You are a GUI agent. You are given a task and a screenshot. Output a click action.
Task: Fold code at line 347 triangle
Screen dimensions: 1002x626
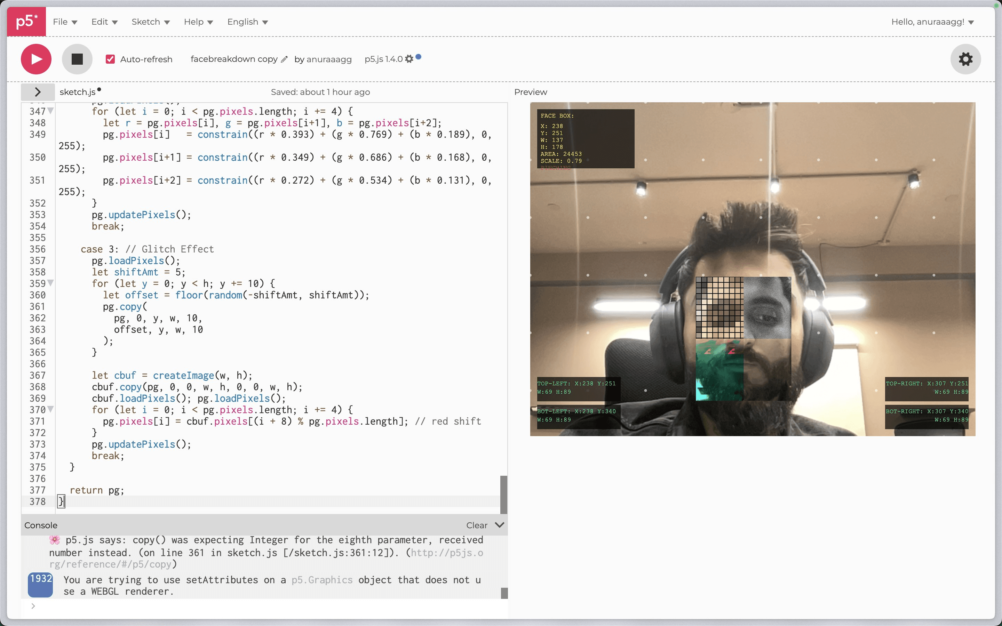point(50,111)
